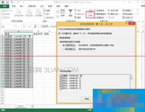Click the 登录 sign-in link
This screenshot has height=112, width=145.
tap(143, 6)
